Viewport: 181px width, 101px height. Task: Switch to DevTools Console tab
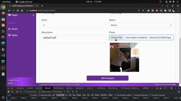30,88
